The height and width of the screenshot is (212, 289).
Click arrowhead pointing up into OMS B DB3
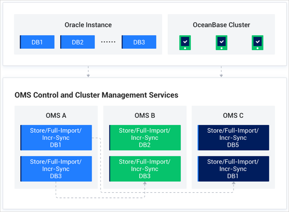(x=145, y=184)
